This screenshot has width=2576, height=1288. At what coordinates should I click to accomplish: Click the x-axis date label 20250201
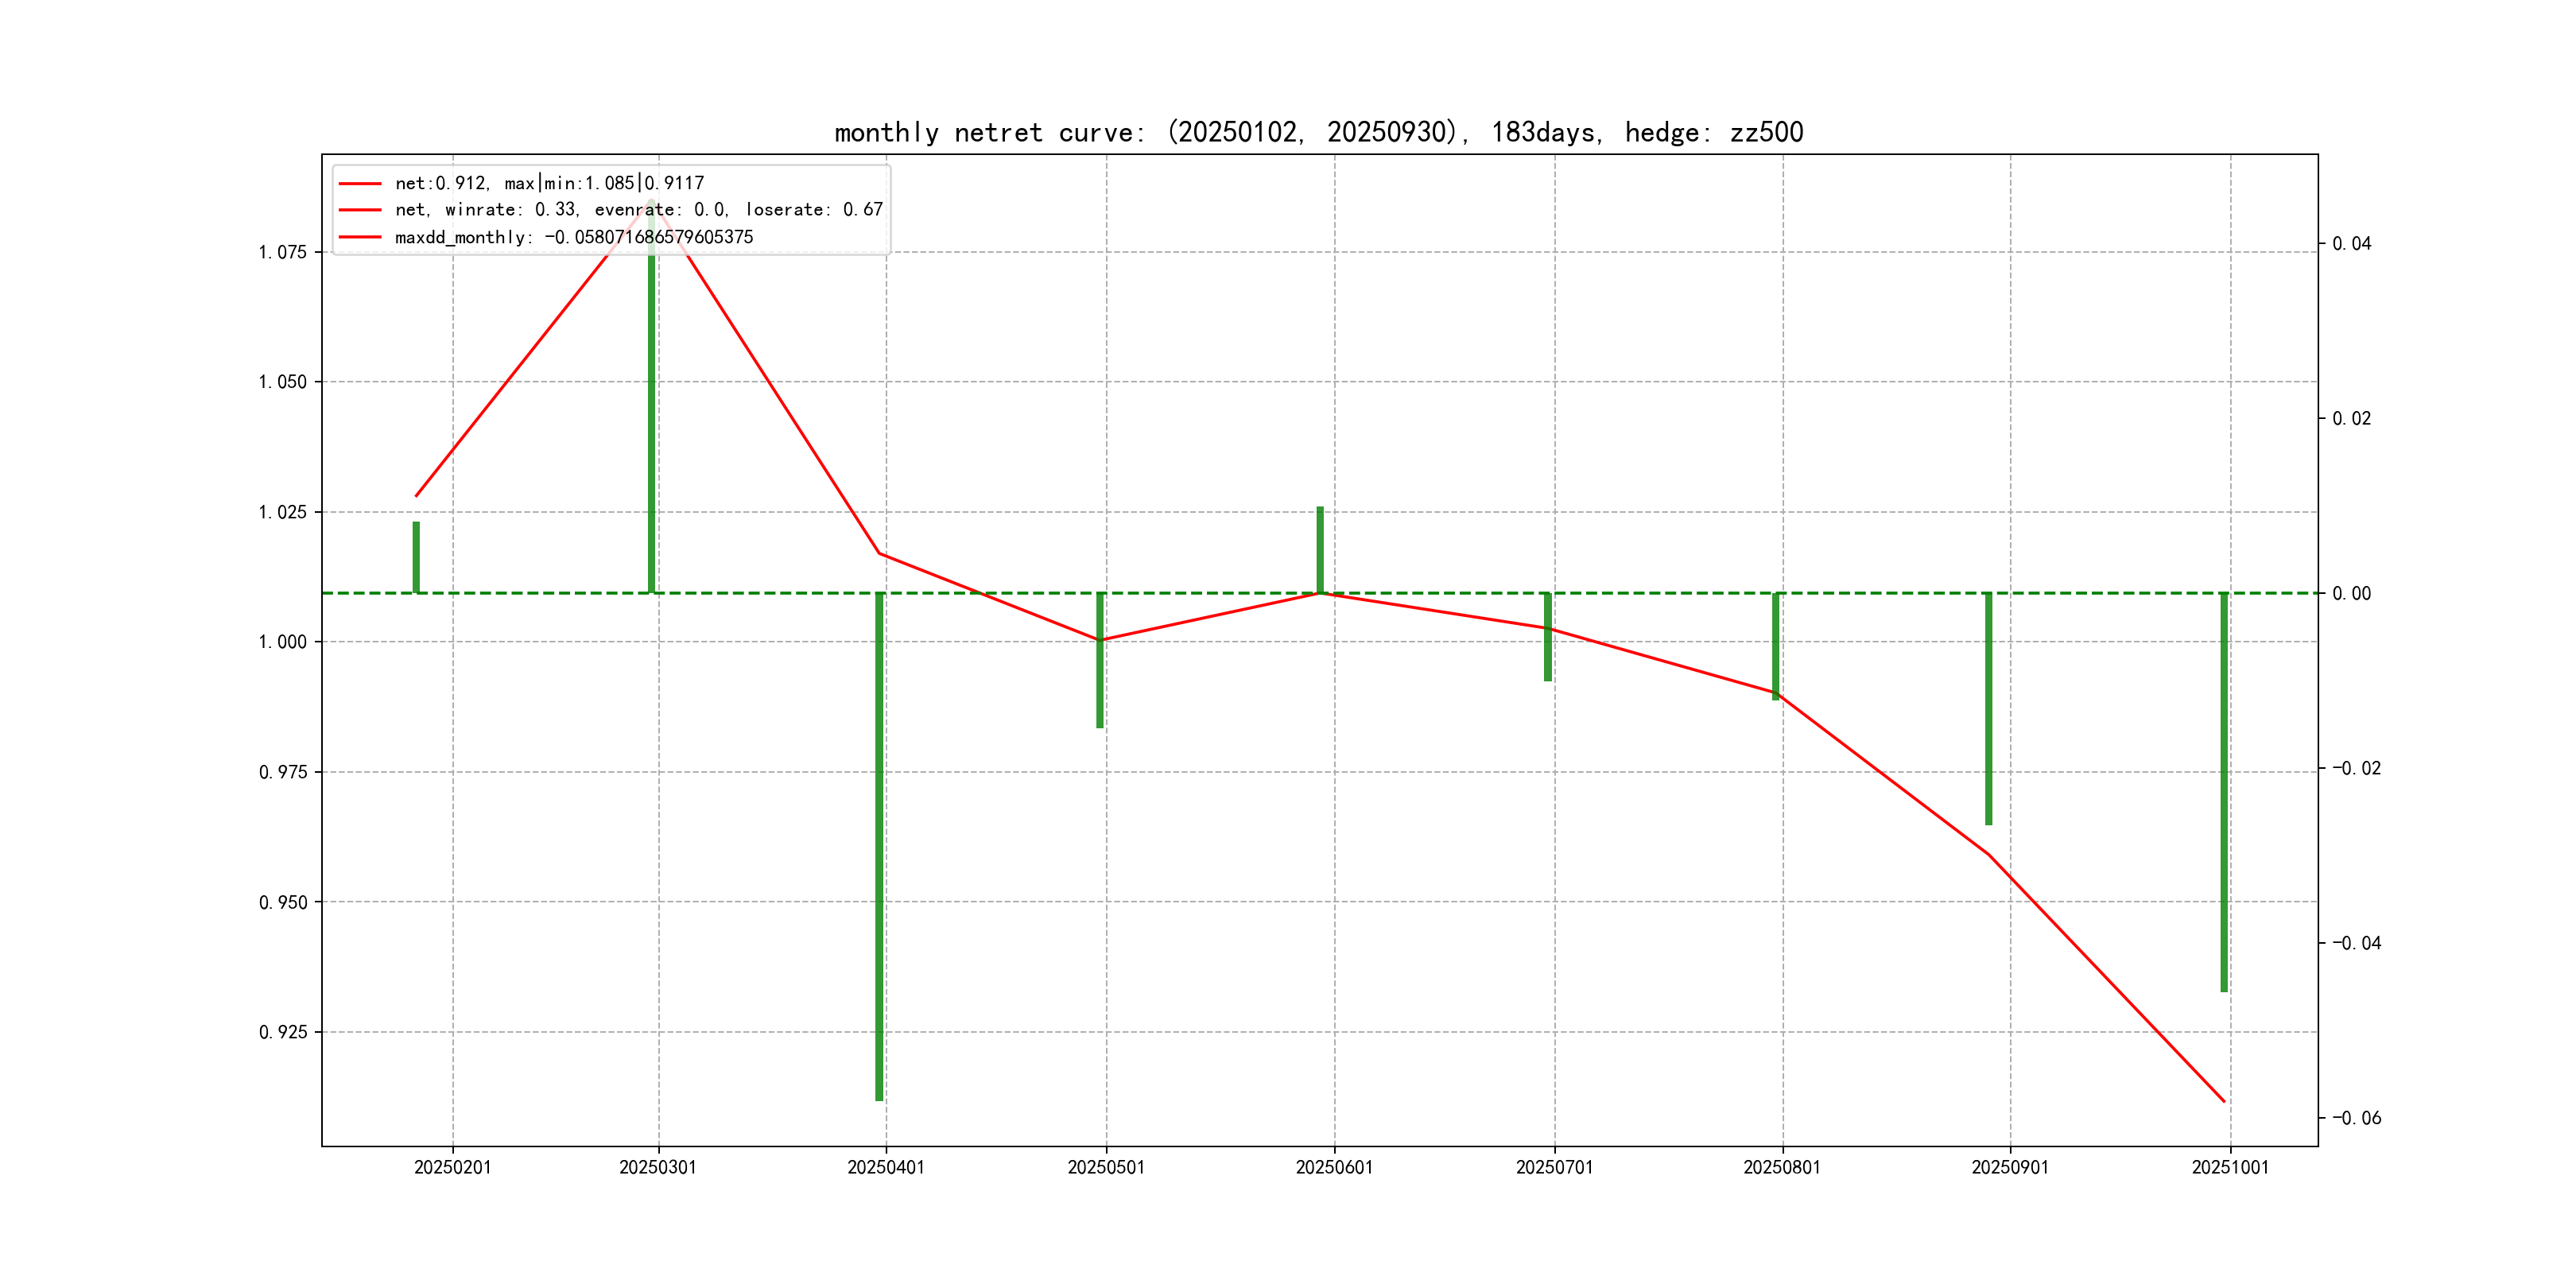[452, 1168]
